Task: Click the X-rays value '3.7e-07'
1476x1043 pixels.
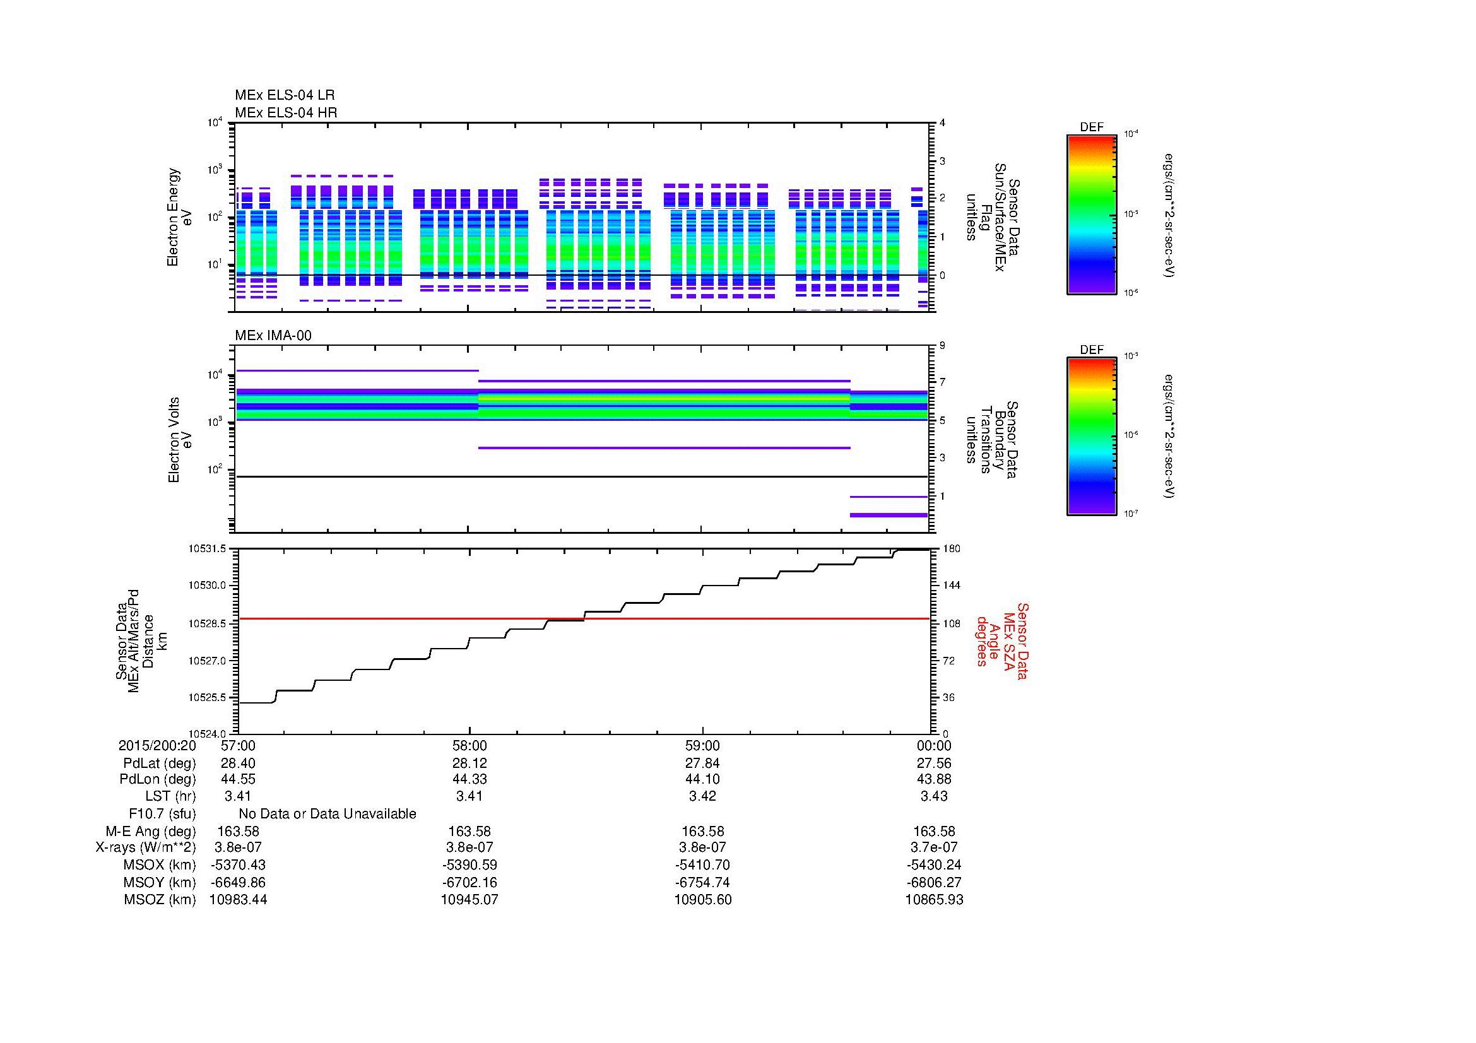Action: click(934, 847)
